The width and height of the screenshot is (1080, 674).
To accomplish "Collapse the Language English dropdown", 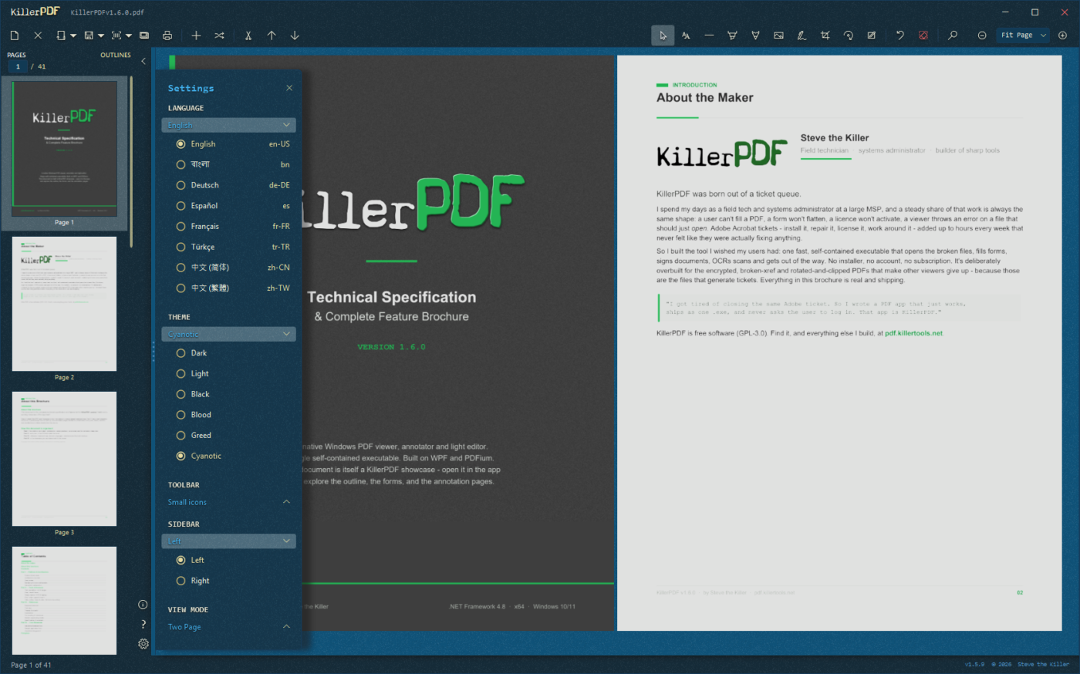I will pos(228,125).
